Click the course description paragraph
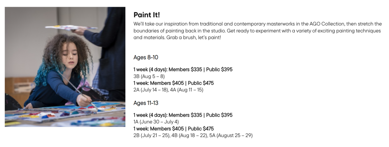389x147 pixels. 258,31
